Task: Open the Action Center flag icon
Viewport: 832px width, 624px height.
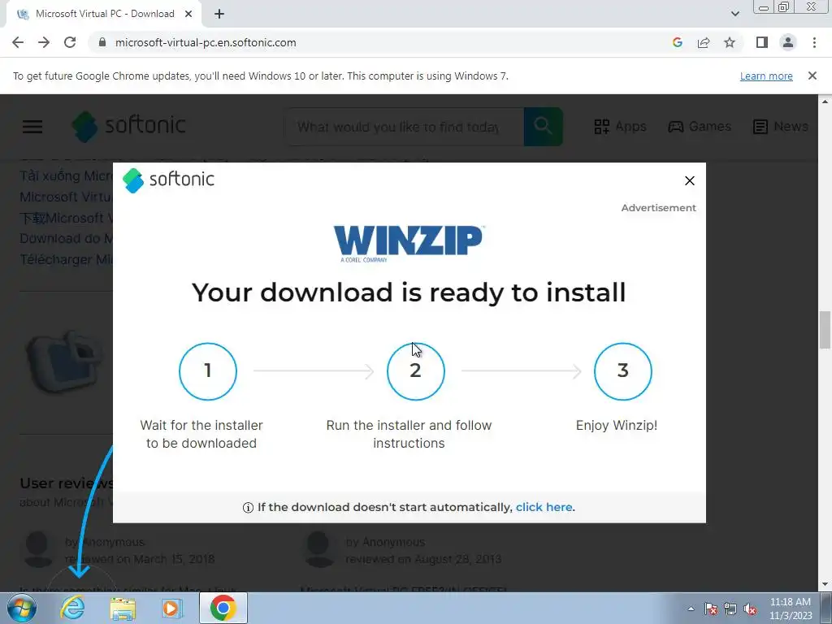Action: (711, 609)
